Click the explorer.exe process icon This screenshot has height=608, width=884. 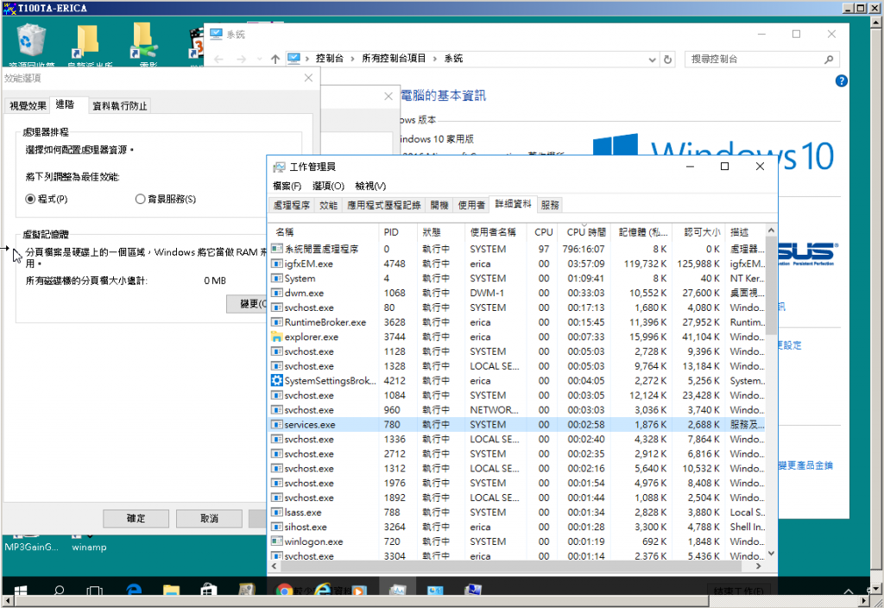(276, 337)
